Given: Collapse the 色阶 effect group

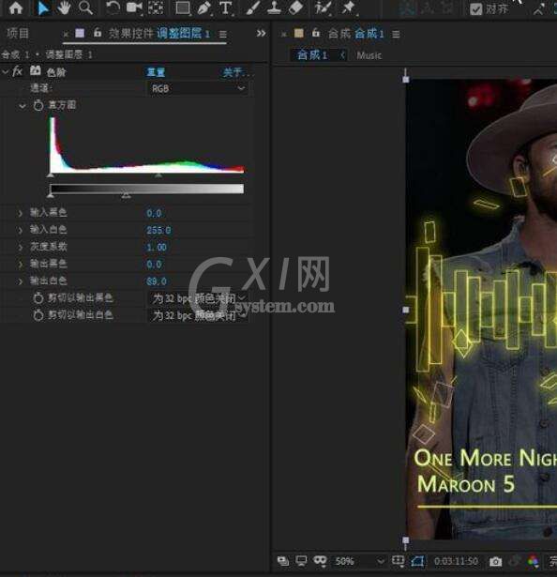Looking at the screenshot, I should click(x=5, y=71).
